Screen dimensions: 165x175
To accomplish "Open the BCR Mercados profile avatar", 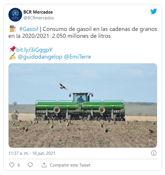I will click(x=15, y=15).
